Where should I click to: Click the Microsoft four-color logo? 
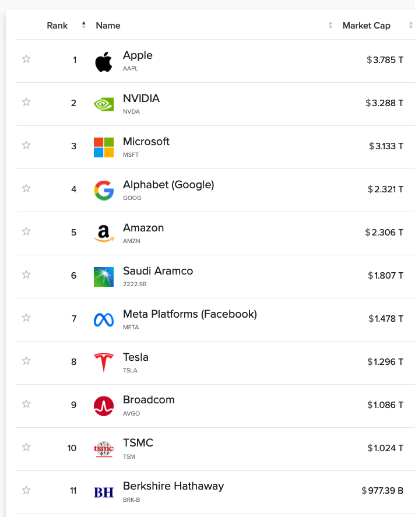coord(104,147)
